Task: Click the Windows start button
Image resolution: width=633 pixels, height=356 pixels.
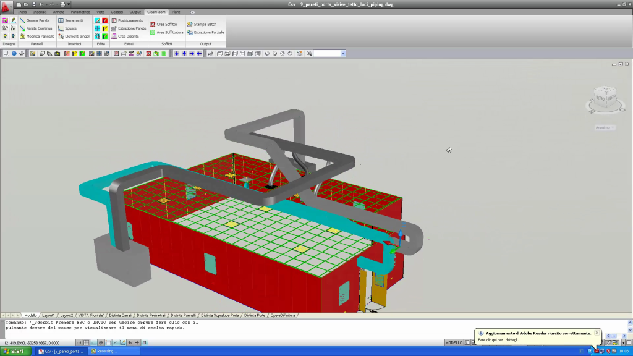Action: point(14,351)
